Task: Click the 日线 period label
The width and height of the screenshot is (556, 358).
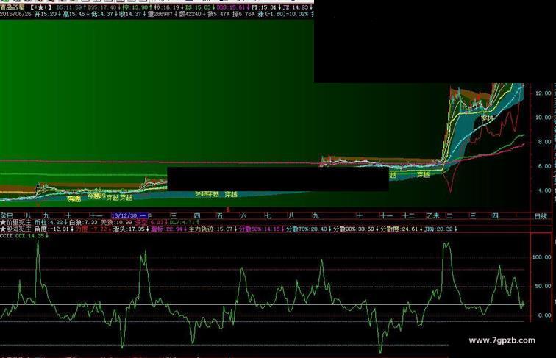Action: (x=541, y=216)
